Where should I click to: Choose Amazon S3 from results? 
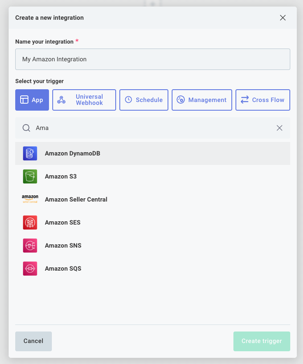(x=153, y=176)
